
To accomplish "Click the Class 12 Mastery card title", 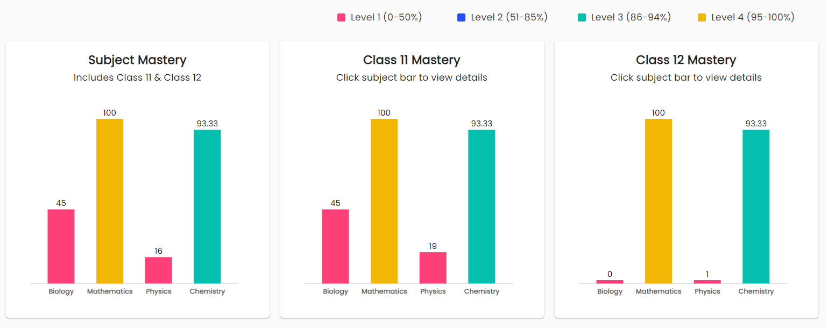I will coord(686,60).
